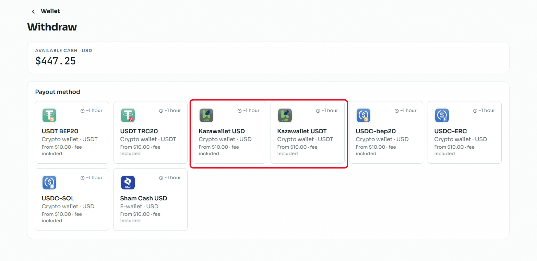Screen dimensions: 537x261
Task: Click the fee text on Kazawallet USD card
Action: [x=219, y=150]
